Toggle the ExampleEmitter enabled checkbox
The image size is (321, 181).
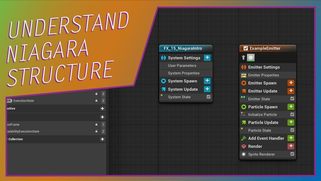click(x=246, y=48)
